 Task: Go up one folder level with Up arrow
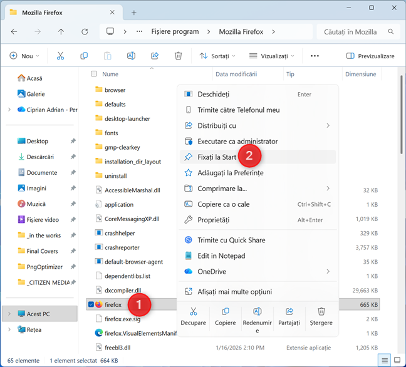(x=61, y=31)
